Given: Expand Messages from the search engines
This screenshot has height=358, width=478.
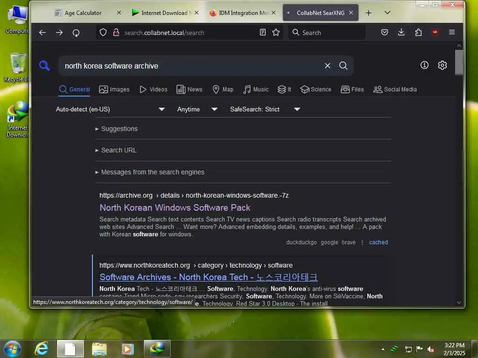Looking at the screenshot, I should point(150,172).
